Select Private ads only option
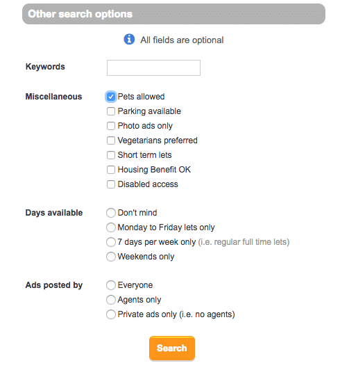This screenshot has width=349, height=377. click(111, 314)
